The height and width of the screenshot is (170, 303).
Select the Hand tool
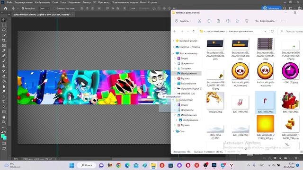coord(4,117)
